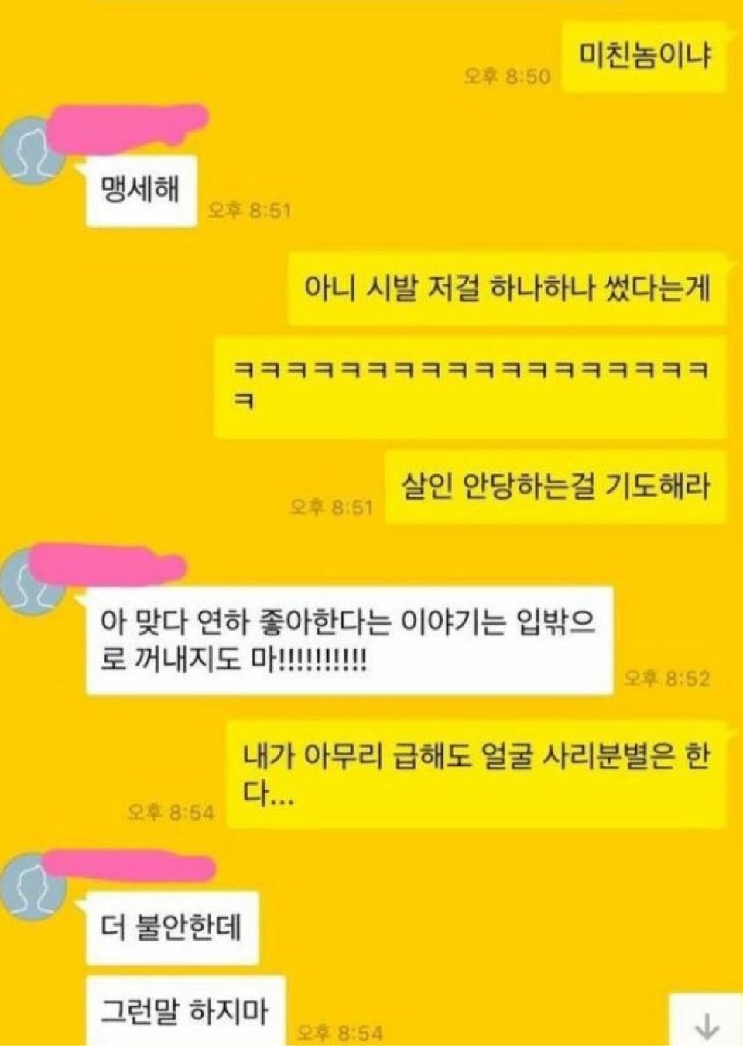This screenshot has height=1046, width=743.
Task: Select the 맹세해 message bubble
Action: (141, 191)
